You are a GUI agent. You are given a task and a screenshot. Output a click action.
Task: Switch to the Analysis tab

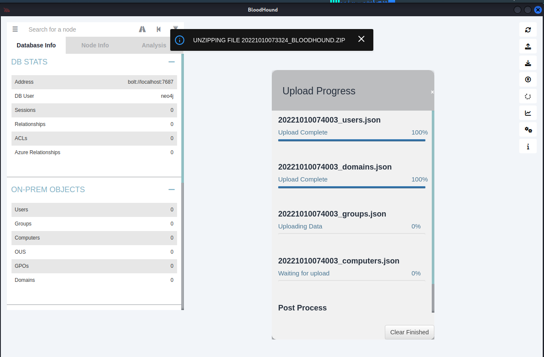[x=154, y=45]
